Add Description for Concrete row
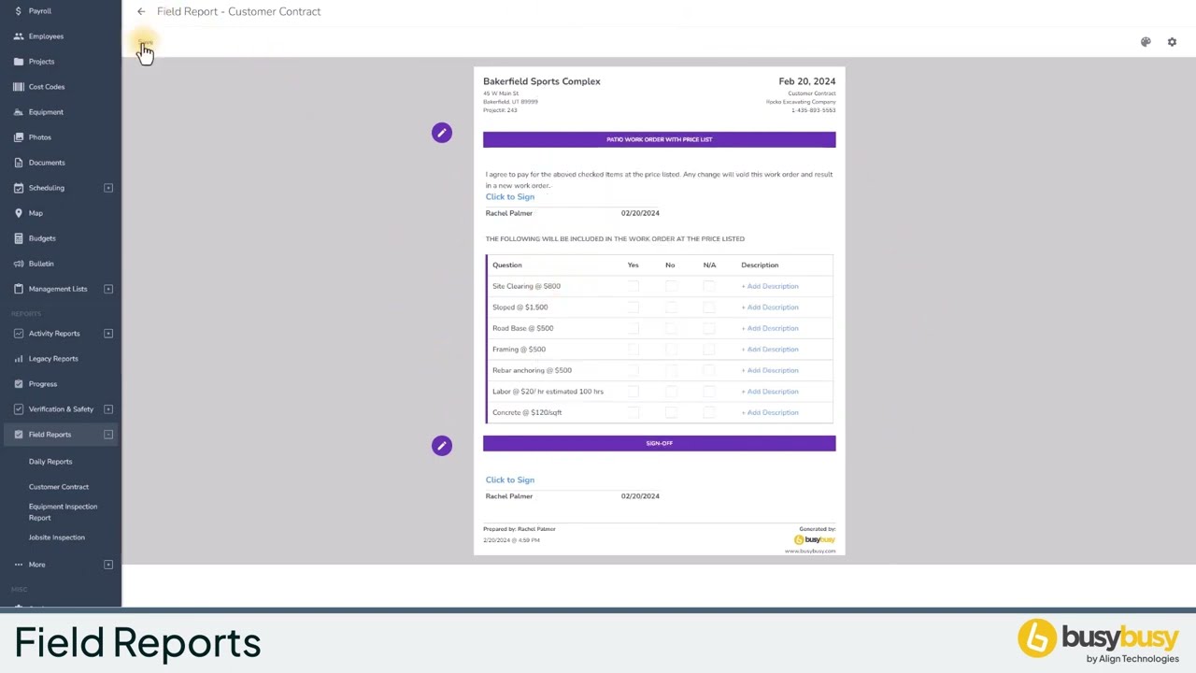Viewport: 1196px width, 673px height. coord(770,412)
